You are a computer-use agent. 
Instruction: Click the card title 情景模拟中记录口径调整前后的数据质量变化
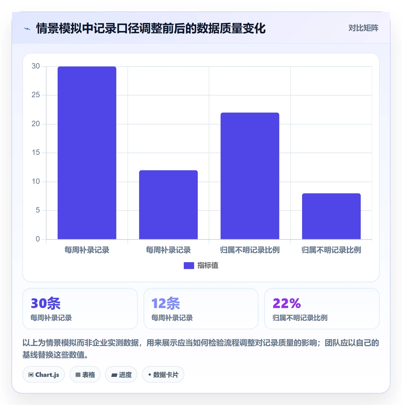tap(151, 28)
